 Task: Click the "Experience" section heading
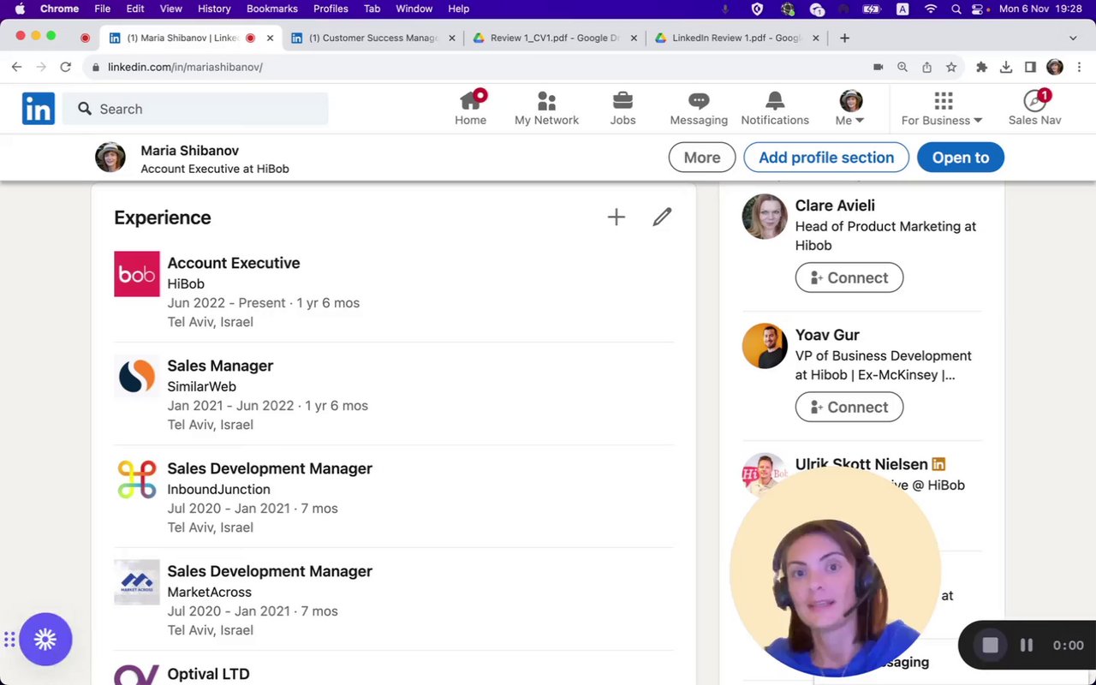point(163,217)
